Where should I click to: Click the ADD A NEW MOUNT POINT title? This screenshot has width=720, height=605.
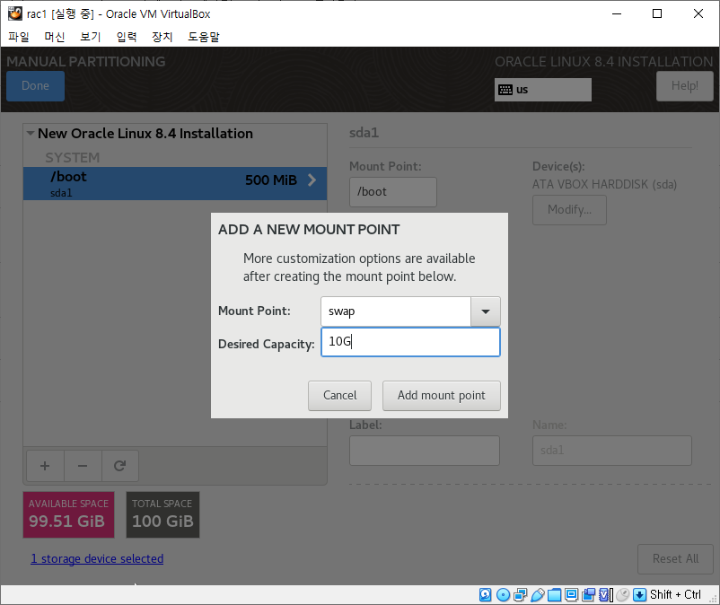[309, 230]
